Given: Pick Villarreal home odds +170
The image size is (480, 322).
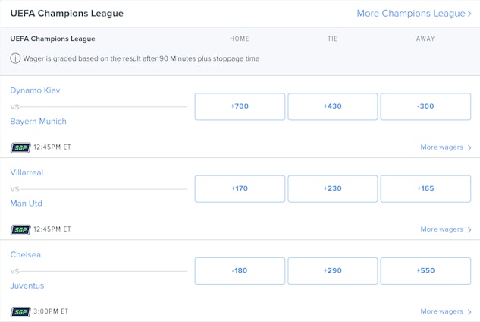Looking at the screenshot, I should point(240,188).
